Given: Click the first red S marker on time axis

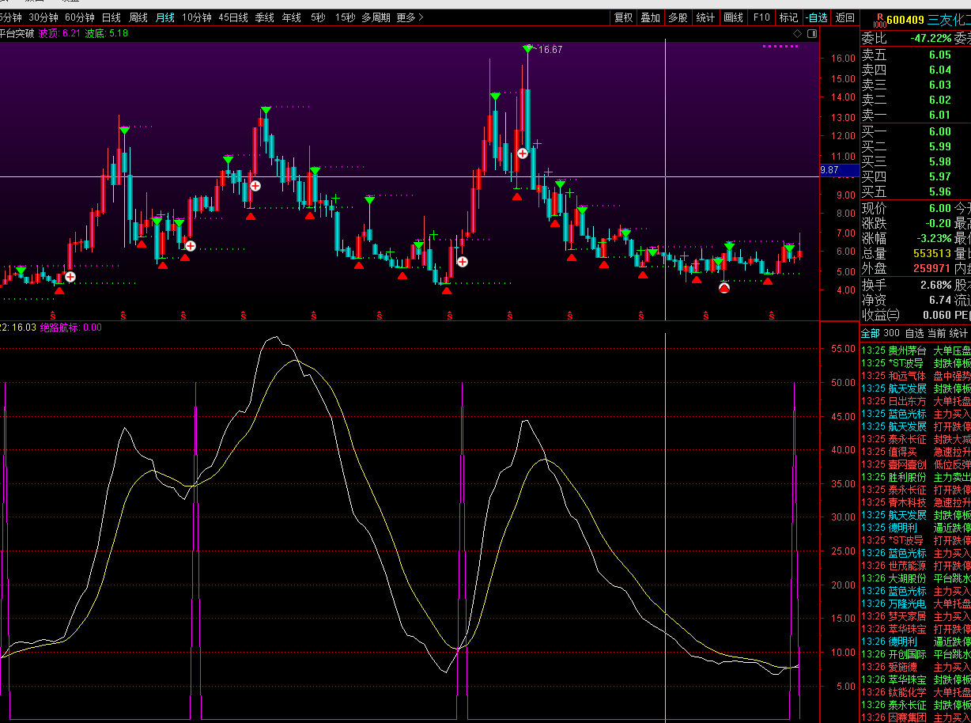Looking at the screenshot, I should click(x=53, y=316).
